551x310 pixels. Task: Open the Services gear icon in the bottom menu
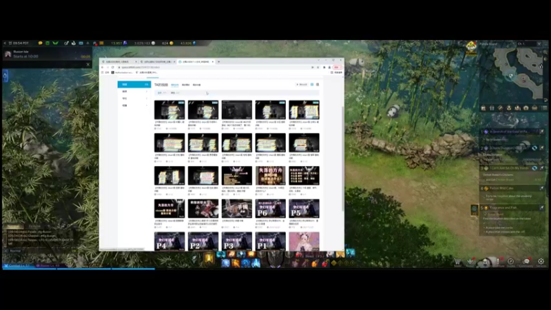(541, 262)
